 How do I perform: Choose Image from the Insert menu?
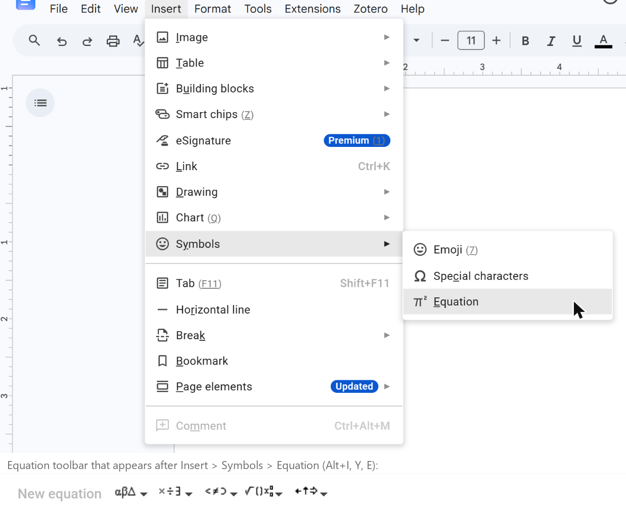point(274,37)
